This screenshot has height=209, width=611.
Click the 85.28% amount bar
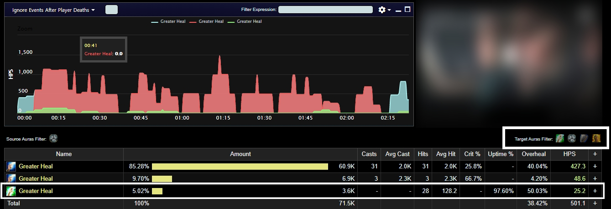pos(240,167)
